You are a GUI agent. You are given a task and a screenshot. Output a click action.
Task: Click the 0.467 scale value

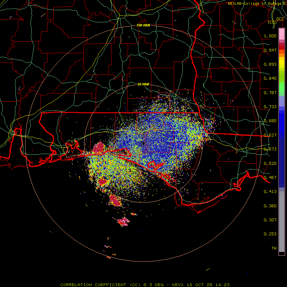pyautogui.click(x=270, y=178)
